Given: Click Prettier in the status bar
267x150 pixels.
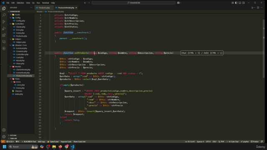Looking at the screenshot, I should [255, 142].
